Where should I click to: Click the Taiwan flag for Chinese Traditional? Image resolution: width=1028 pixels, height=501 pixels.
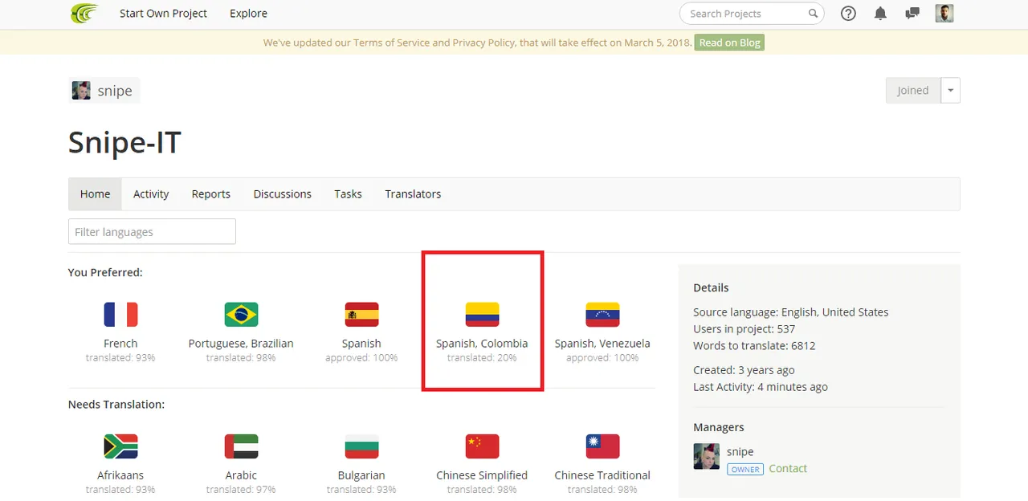coord(602,446)
